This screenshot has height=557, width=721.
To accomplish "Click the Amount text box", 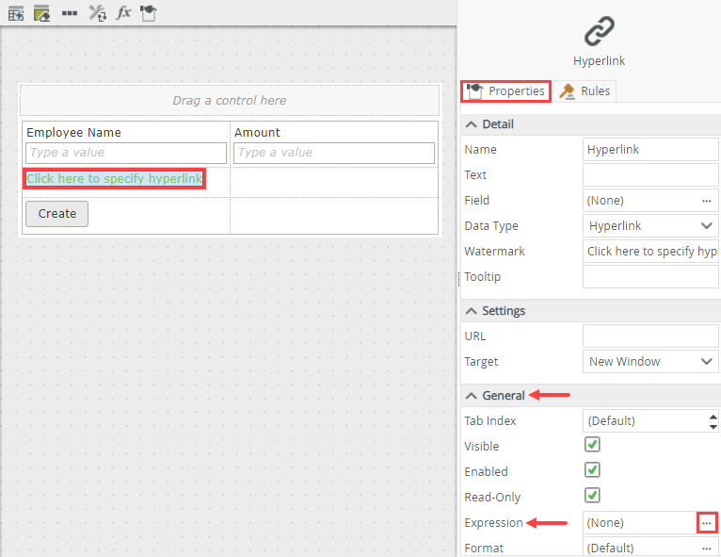I will [334, 153].
